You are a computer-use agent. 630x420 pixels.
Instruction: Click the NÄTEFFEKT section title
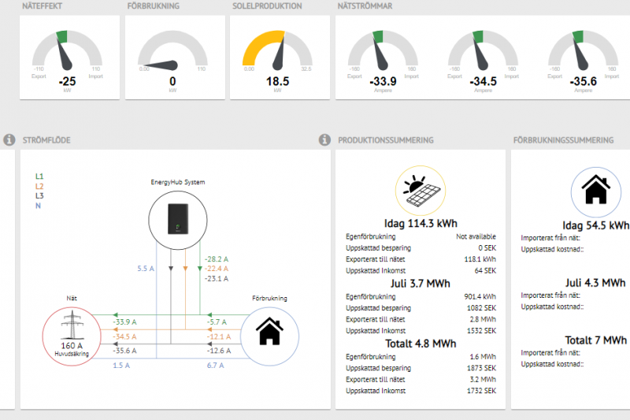(43, 6)
